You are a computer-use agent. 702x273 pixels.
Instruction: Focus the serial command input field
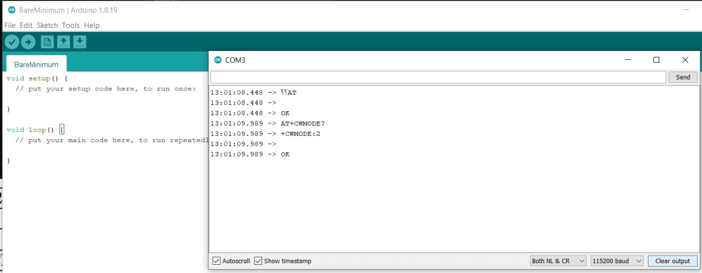(438, 77)
